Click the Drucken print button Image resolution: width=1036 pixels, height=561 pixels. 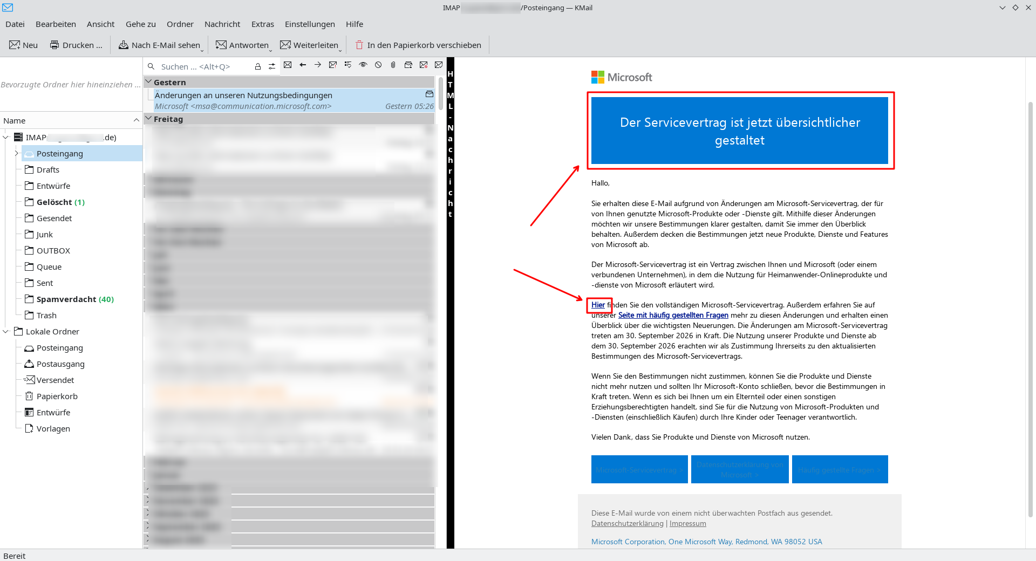(76, 45)
